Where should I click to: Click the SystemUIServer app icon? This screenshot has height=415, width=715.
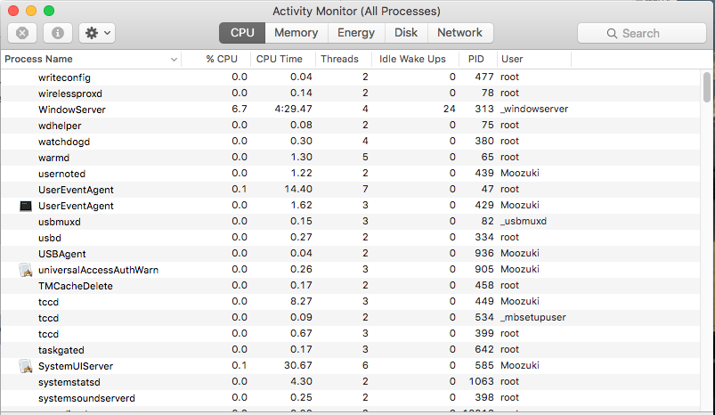(x=26, y=366)
